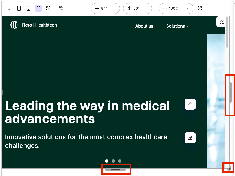Click the fit-to-screen preview icon
235x176 pixels.
click(48, 8)
